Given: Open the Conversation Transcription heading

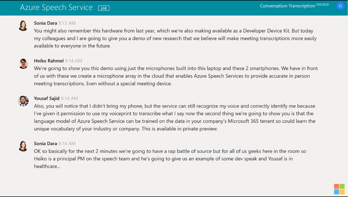Looking at the screenshot, I should click(287, 6).
